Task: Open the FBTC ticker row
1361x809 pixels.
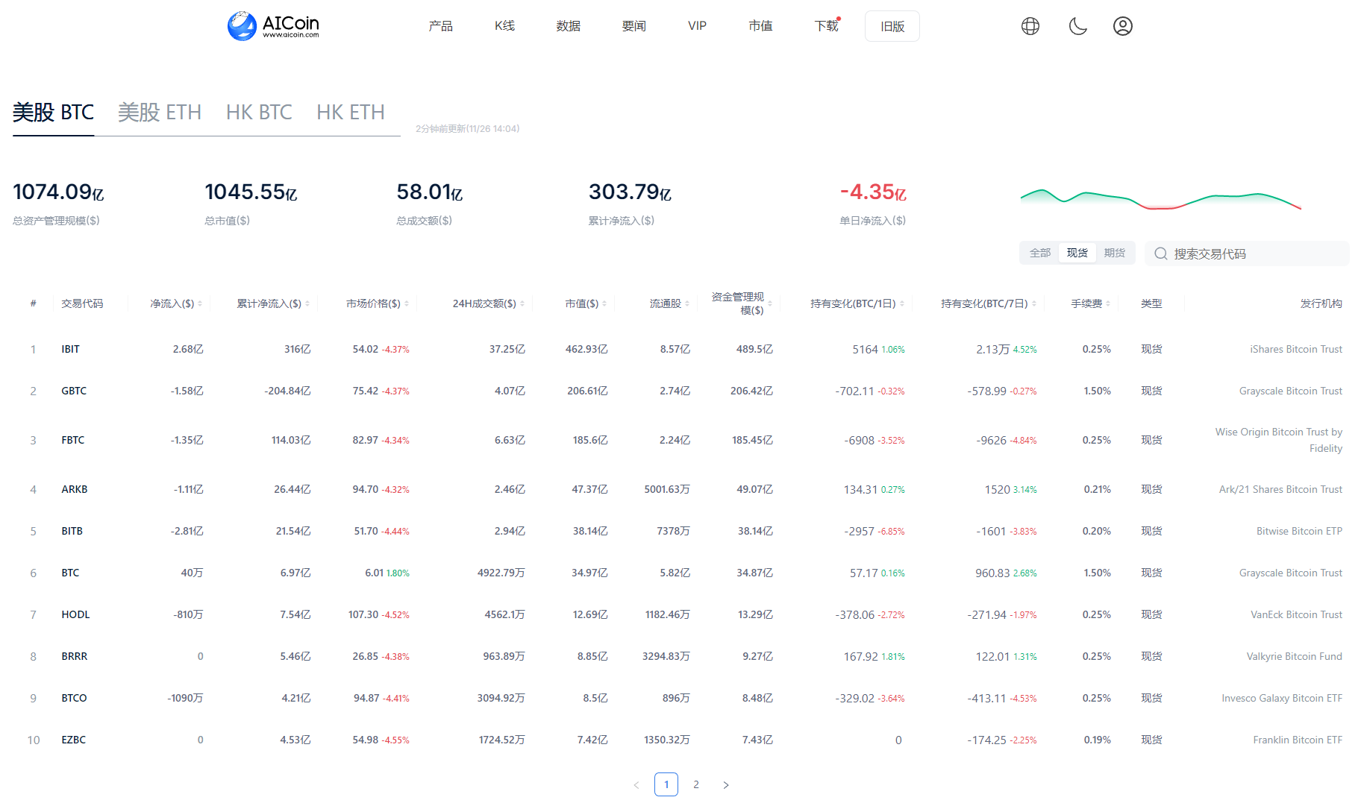Action: coord(680,440)
